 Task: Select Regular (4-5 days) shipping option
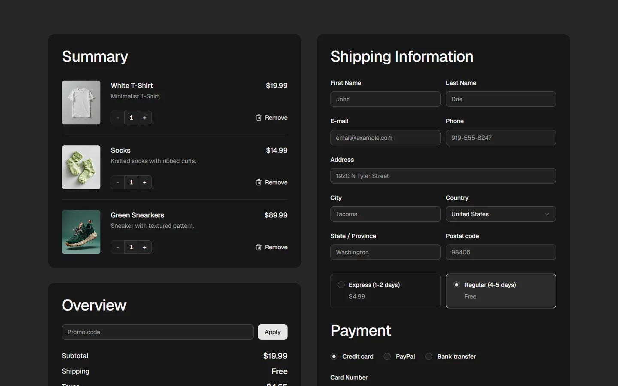click(457, 285)
